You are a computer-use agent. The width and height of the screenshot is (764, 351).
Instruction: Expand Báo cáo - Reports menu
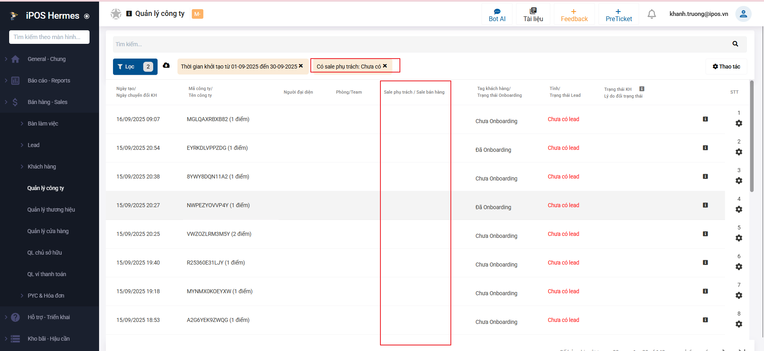pyautogui.click(x=49, y=80)
